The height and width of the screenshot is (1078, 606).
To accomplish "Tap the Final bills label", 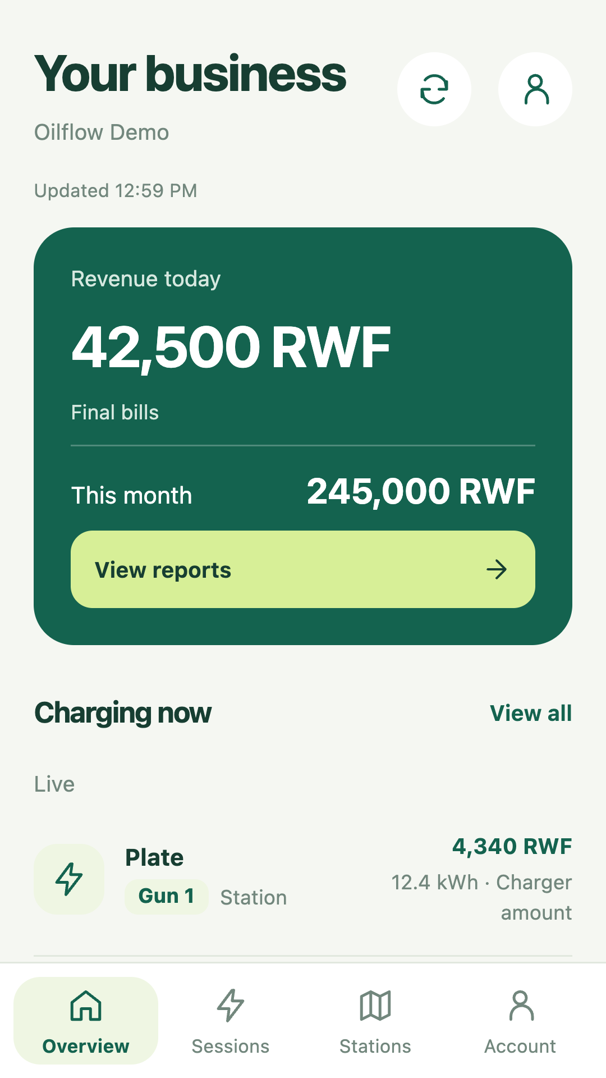I will pyautogui.click(x=115, y=413).
